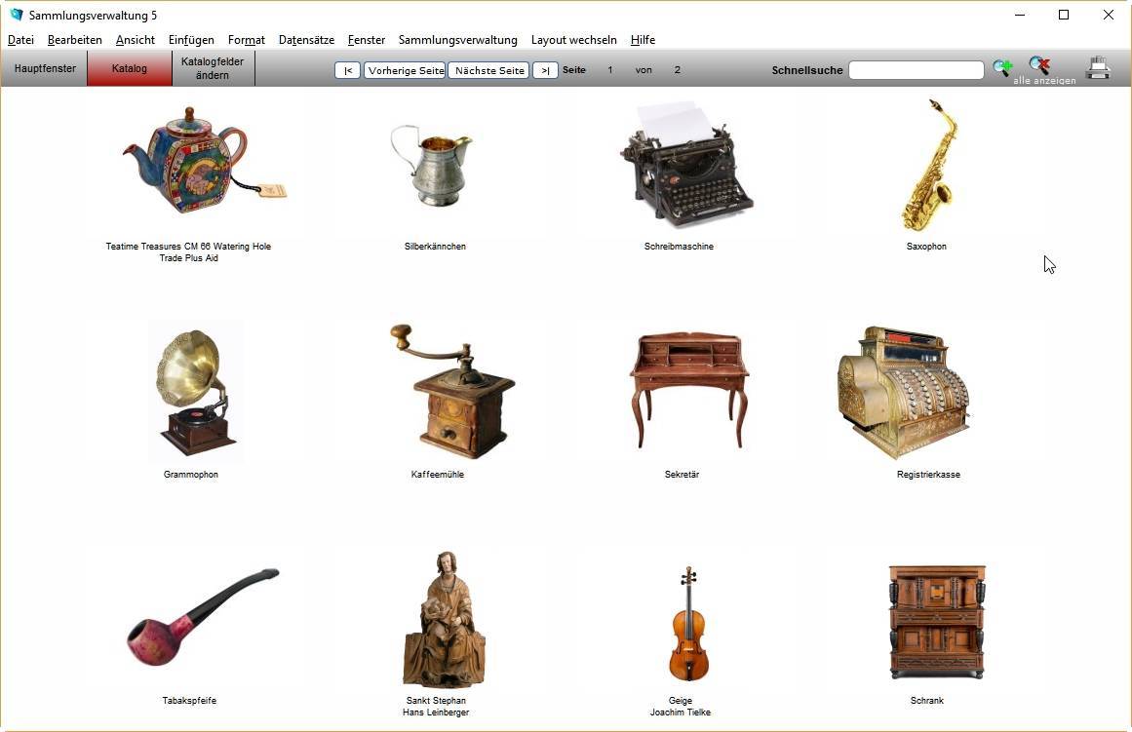Jump to last page with >| button

pyautogui.click(x=545, y=70)
